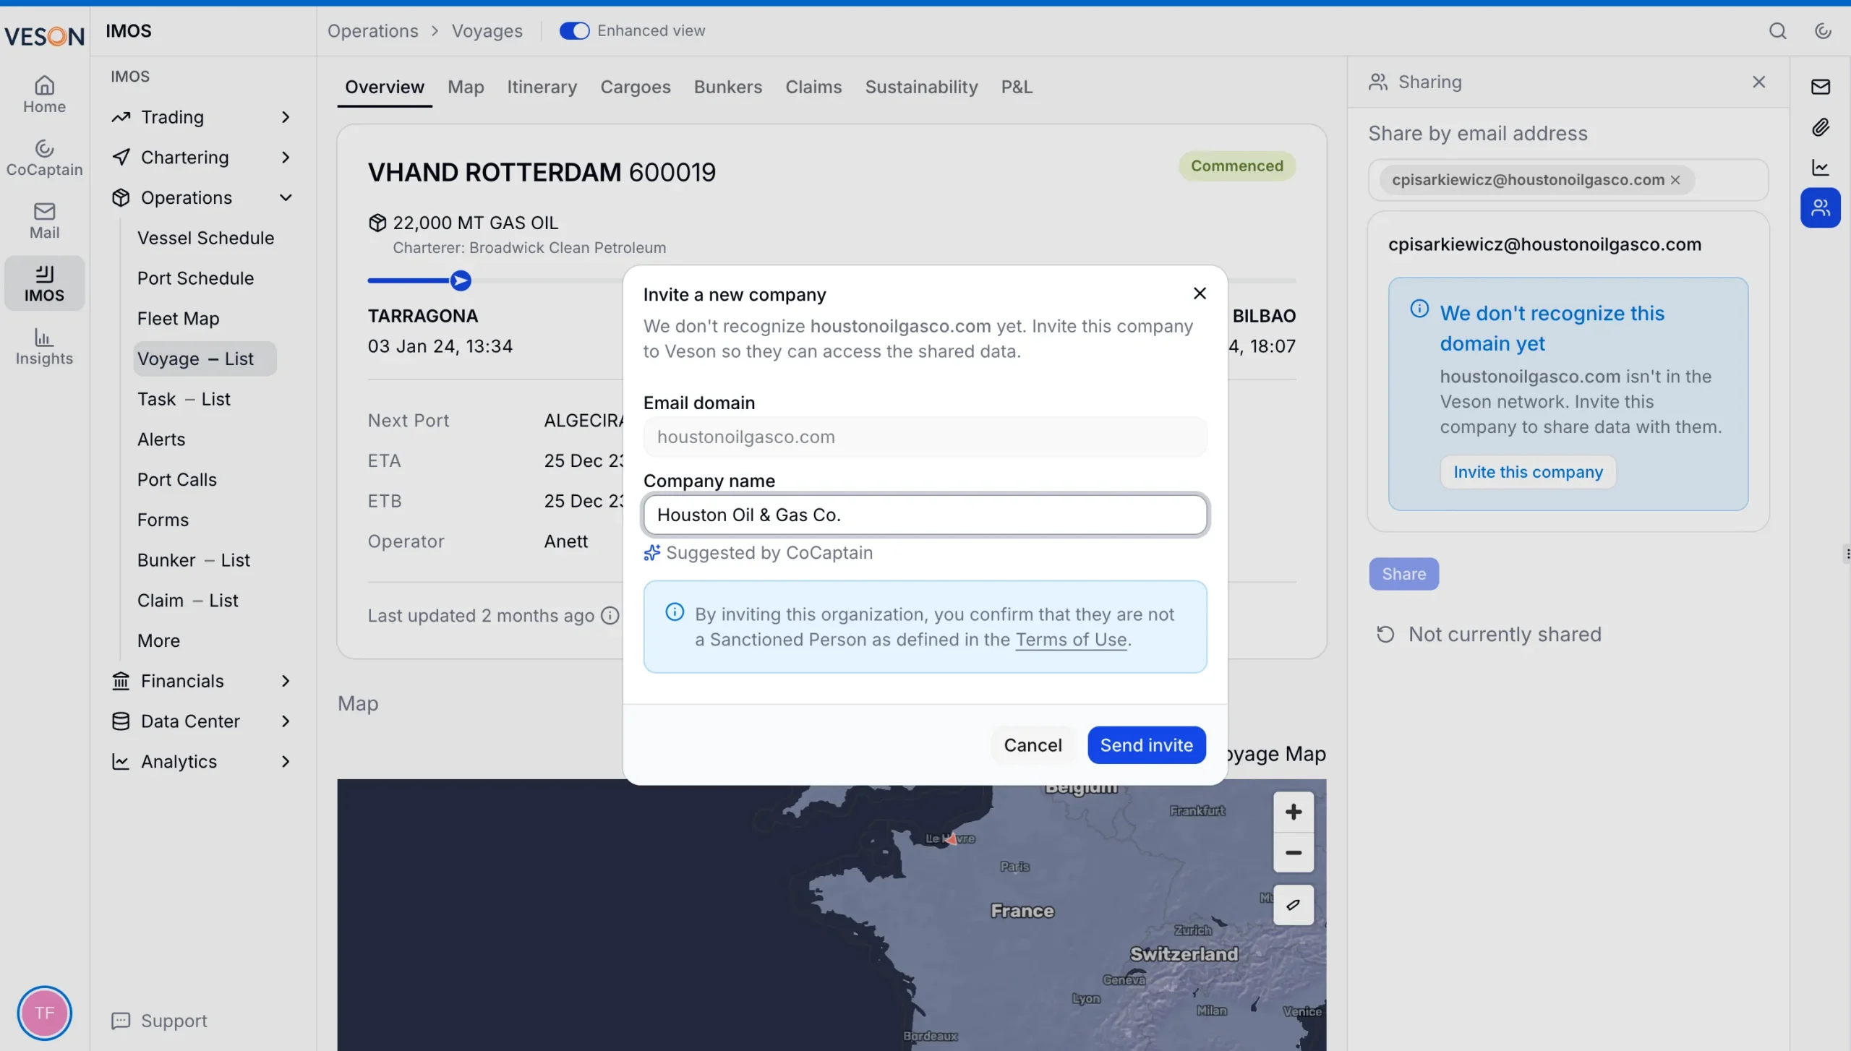The width and height of the screenshot is (1851, 1051).
Task: Click the Email domain field
Action: coord(925,437)
